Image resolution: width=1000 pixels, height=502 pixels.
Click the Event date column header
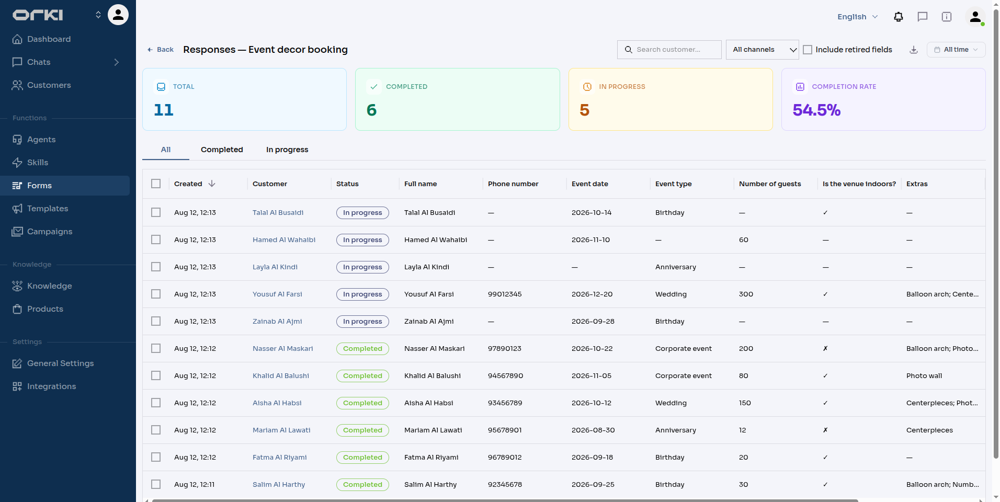tap(590, 184)
